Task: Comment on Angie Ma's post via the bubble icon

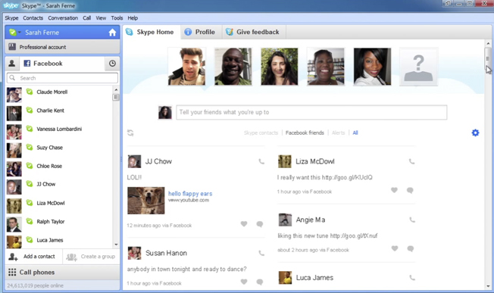Action: 410,248
